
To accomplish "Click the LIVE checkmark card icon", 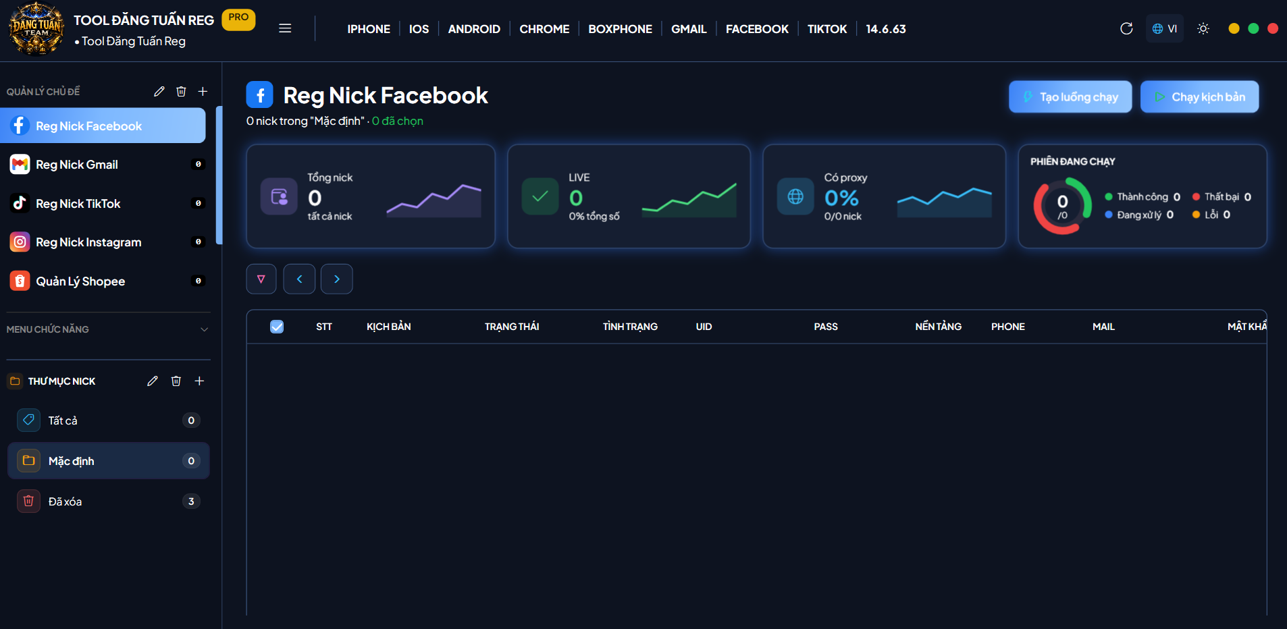I will pyautogui.click(x=540, y=196).
